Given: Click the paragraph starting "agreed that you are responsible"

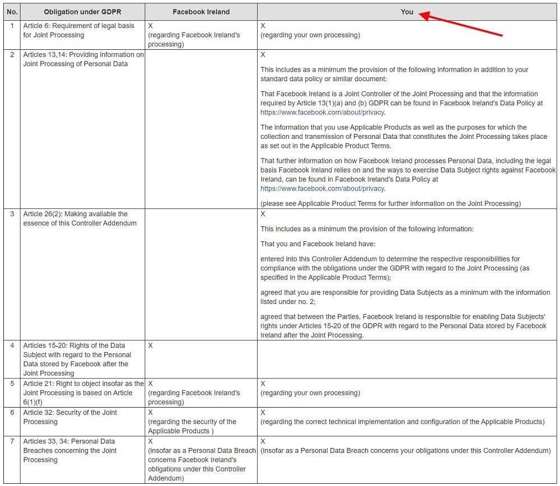Looking at the screenshot, I should 405,297.
